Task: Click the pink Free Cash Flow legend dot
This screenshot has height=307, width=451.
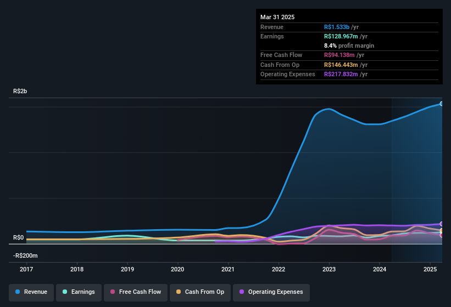Action: (113, 292)
